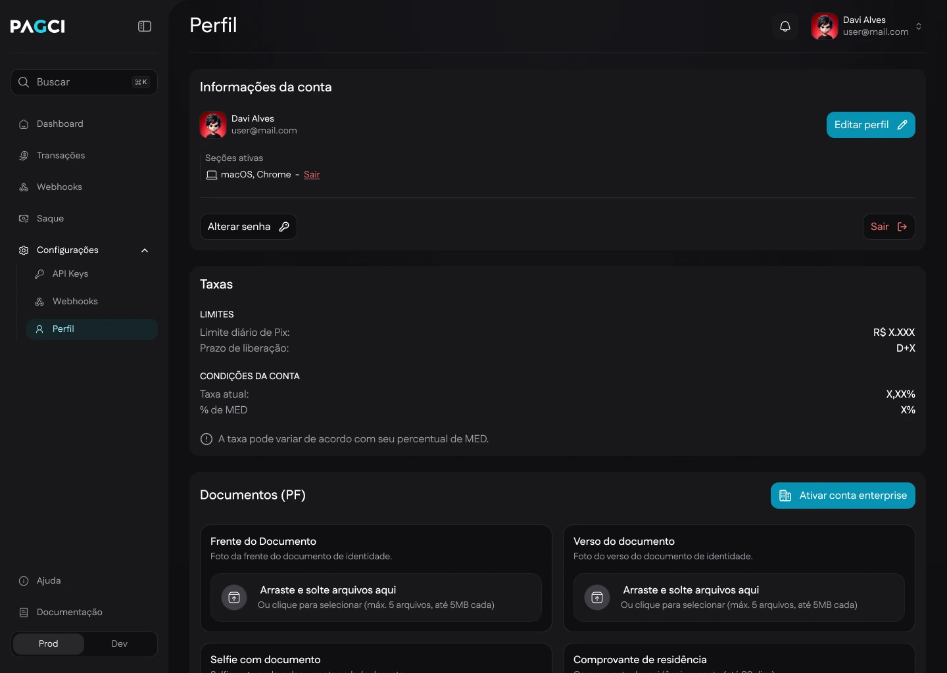Click upload icon in Frente do Documento
Screen dimensions: 947x673
coord(234,597)
